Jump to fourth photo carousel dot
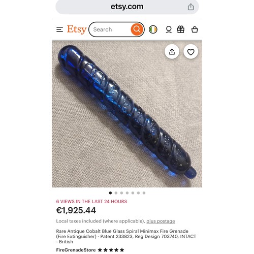 [127, 193]
